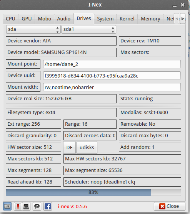Take a screenshot with the camera icon

(7, 206)
